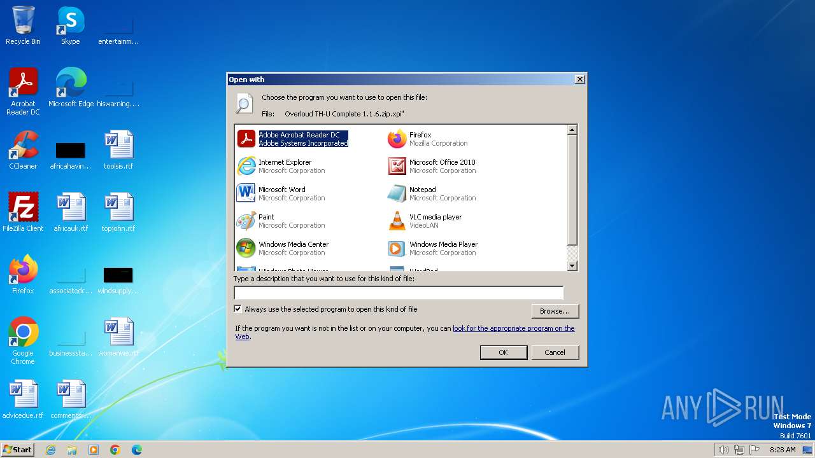This screenshot has width=815, height=458.
Task: Select advicedue.rtf desktop file
Action: click(23, 399)
